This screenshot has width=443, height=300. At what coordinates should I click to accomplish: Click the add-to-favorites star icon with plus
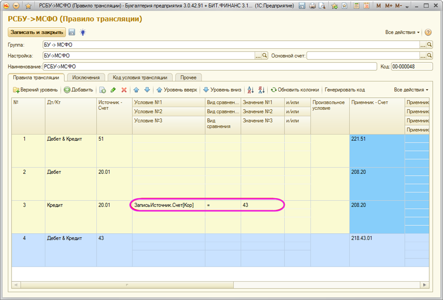[334, 6]
